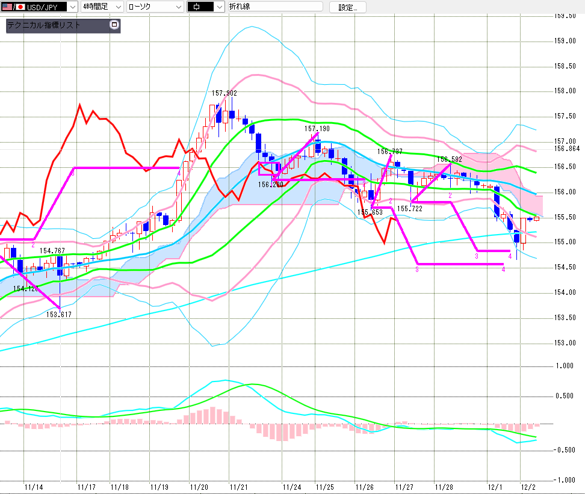The height and width of the screenshot is (494, 585).
Task: Click the 11/20 date on time axis
Action: (199, 486)
